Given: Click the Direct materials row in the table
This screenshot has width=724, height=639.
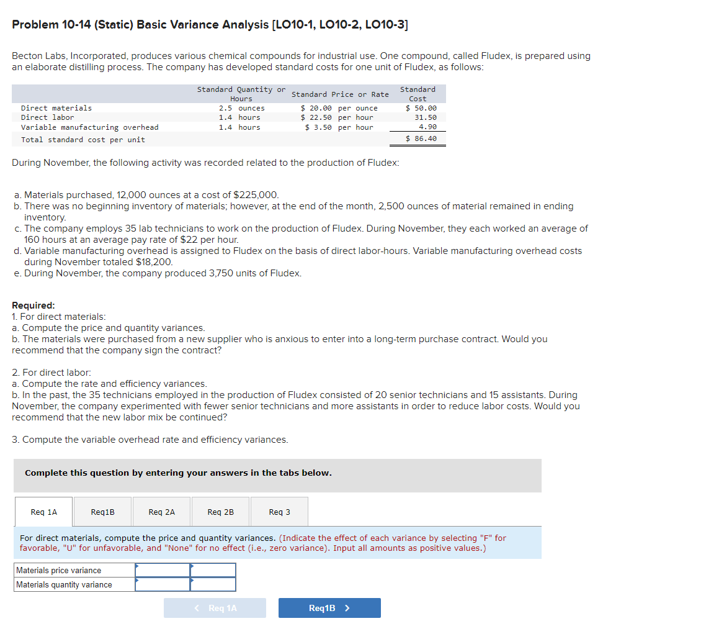Looking at the screenshot, I should 56,107.
